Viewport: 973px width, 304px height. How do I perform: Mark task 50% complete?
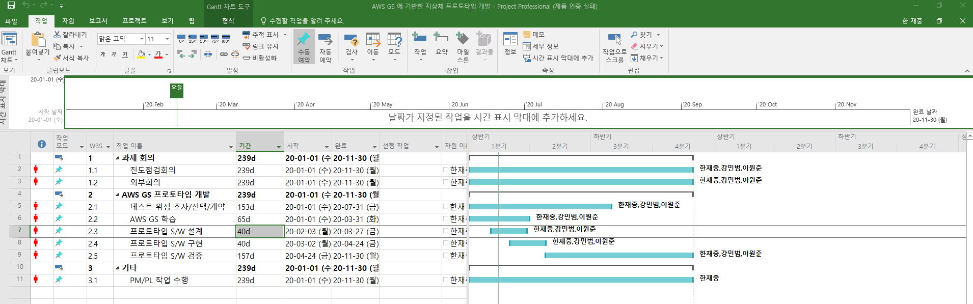204,38
